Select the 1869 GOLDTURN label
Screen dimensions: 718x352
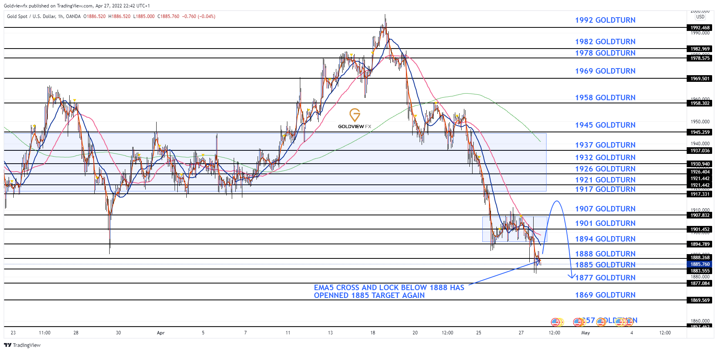(x=605, y=295)
